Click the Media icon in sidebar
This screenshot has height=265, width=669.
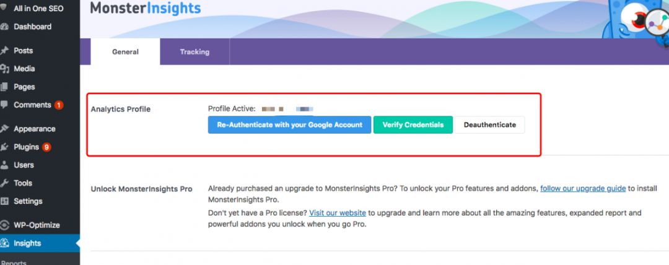(x=4, y=69)
